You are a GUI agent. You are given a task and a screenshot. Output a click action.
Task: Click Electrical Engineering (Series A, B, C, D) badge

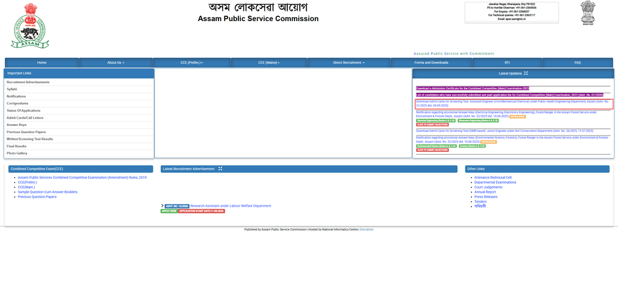point(436,120)
